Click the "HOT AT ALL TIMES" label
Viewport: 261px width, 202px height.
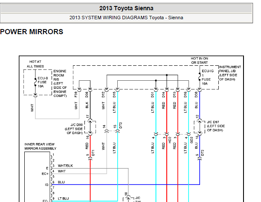(x=35, y=64)
